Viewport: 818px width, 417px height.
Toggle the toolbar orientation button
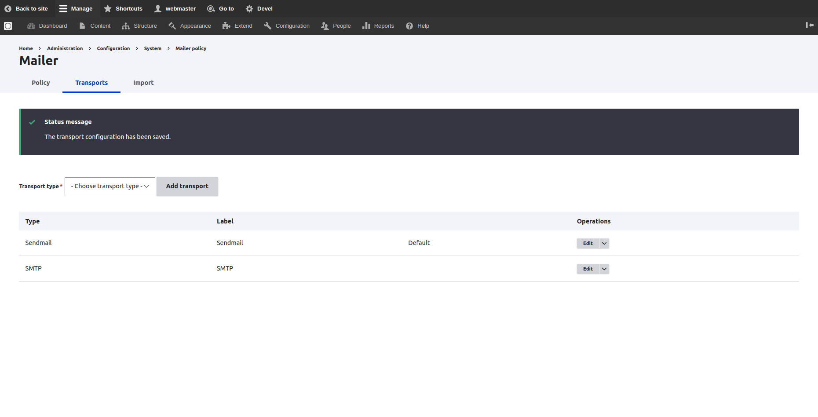(809, 26)
